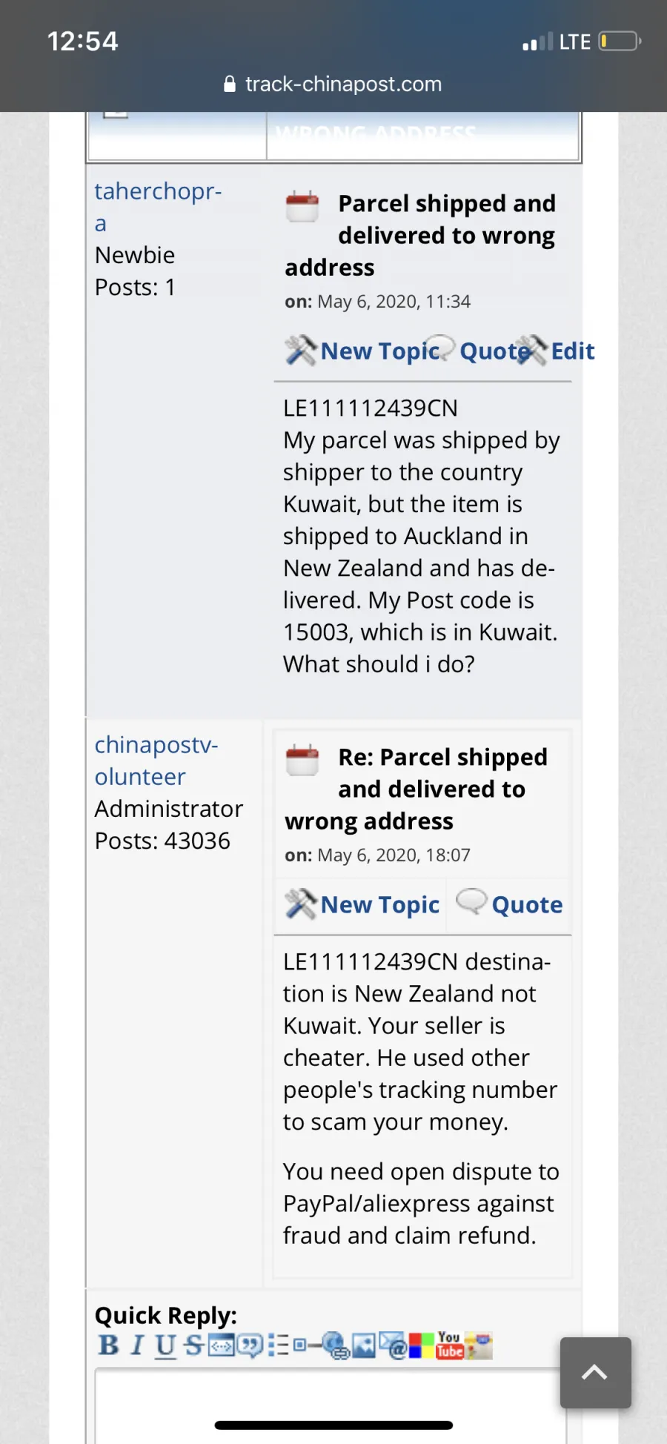Apply strikethrough formatting in Quick Reply

click(x=194, y=1345)
